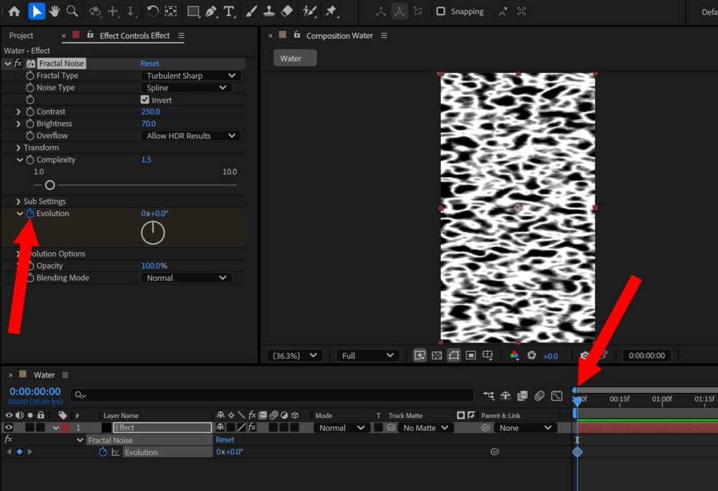718x491 pixels.
Task: Select the Hand tool
Action: 55,11
